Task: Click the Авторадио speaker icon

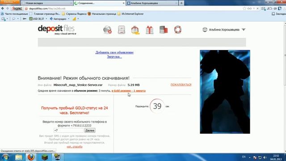Action: (51, 19)
